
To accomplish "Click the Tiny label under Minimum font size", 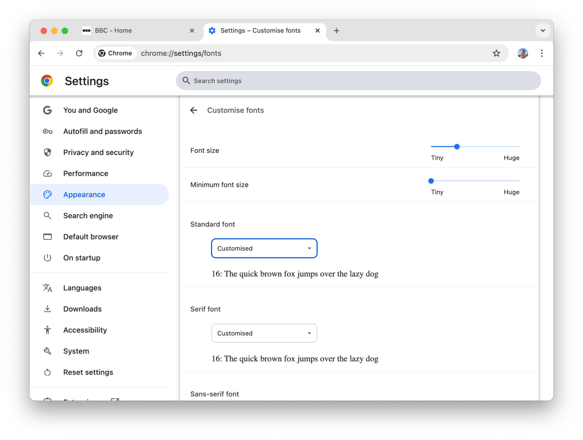I will click(x=437, y=192).
